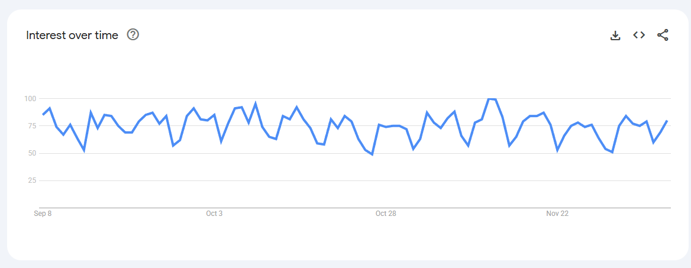Pick the Oct 28 date label
Viewport: 691px width, 268px height.
point(386,214)
